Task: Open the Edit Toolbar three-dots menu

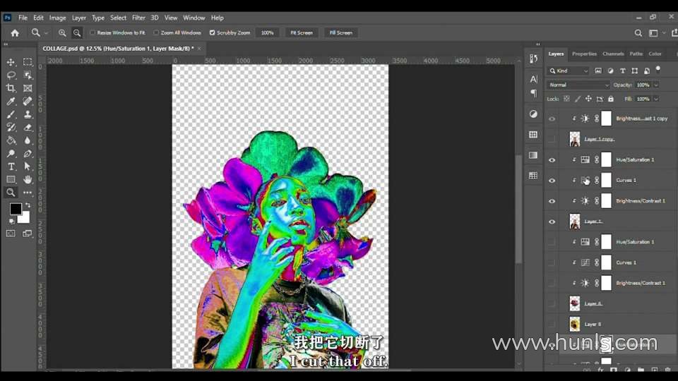Action: tap(28, 193)
